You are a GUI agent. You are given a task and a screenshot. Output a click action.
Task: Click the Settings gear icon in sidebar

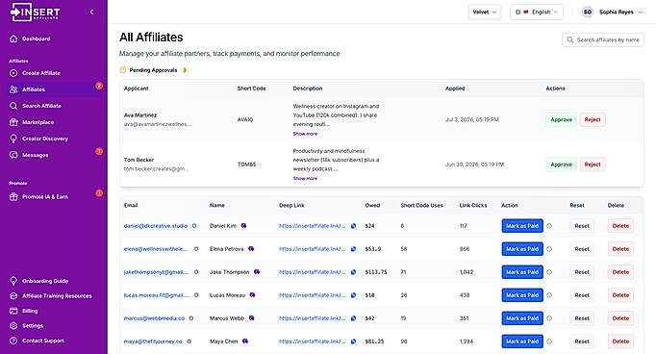point(13,325)
